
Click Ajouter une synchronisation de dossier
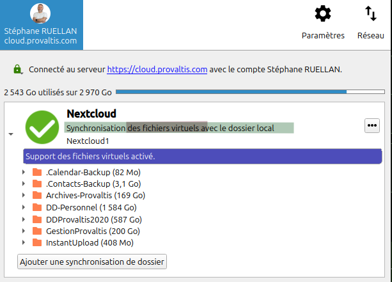[x=92, y=262]
